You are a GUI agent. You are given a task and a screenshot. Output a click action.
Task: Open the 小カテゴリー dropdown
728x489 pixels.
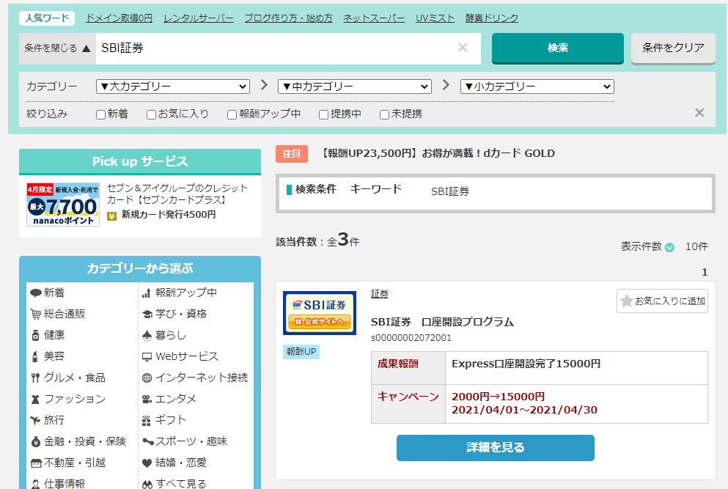537,87
